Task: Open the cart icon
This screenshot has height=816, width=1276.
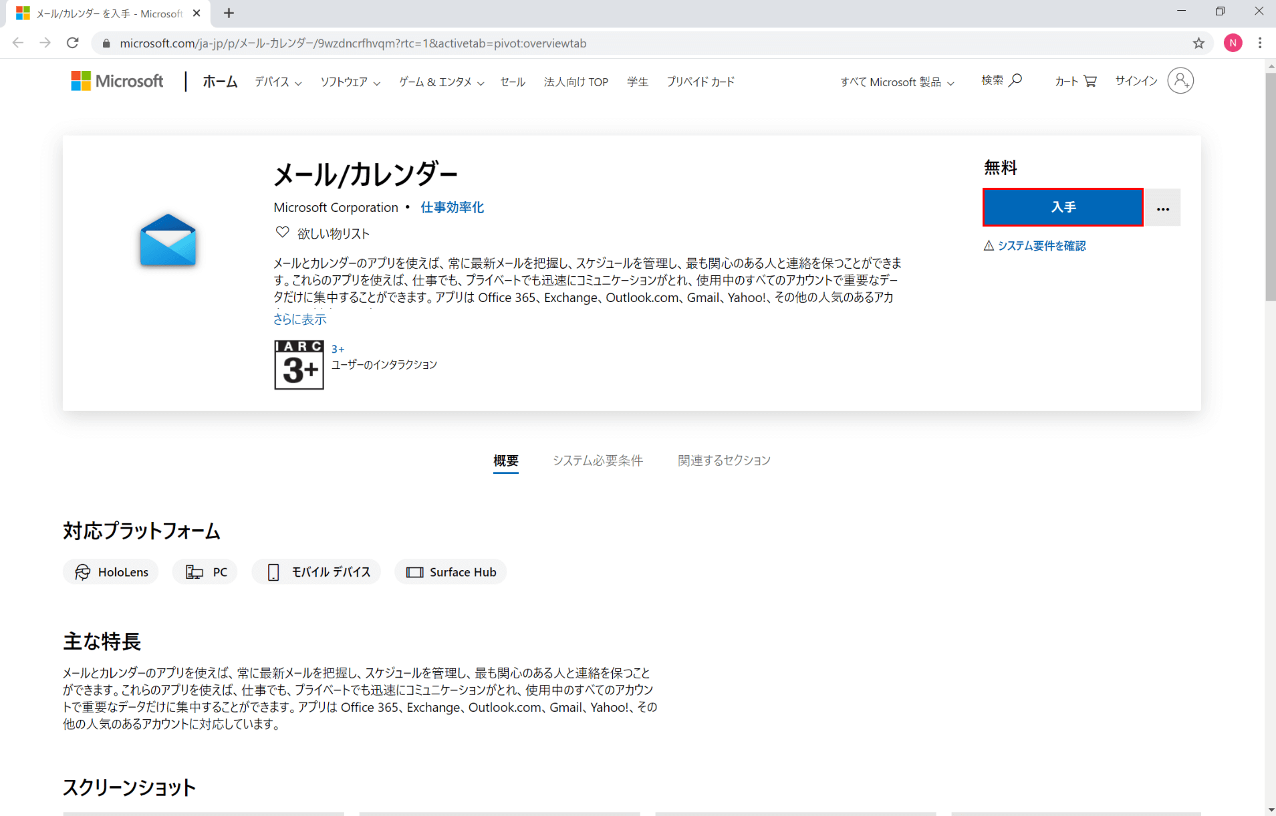Action: [1090, 81]
